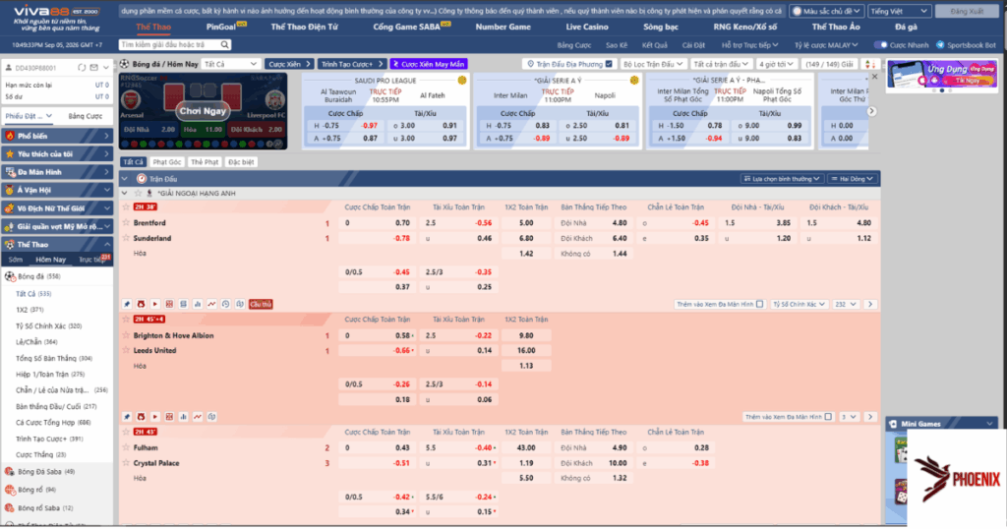Click the Cược Xiên button

[289, 64]
